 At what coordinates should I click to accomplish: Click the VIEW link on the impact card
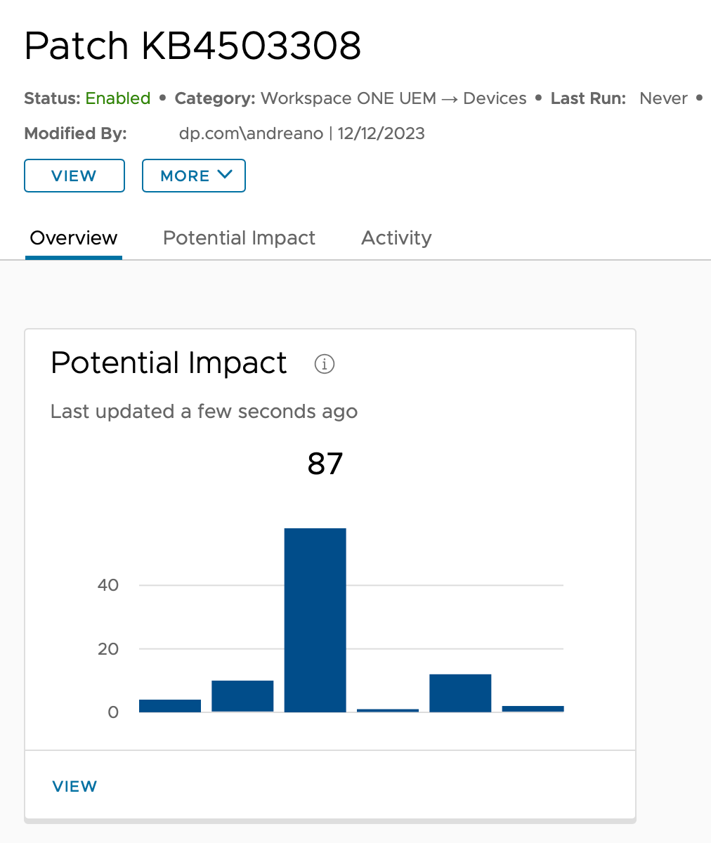(x=74, y=786)
